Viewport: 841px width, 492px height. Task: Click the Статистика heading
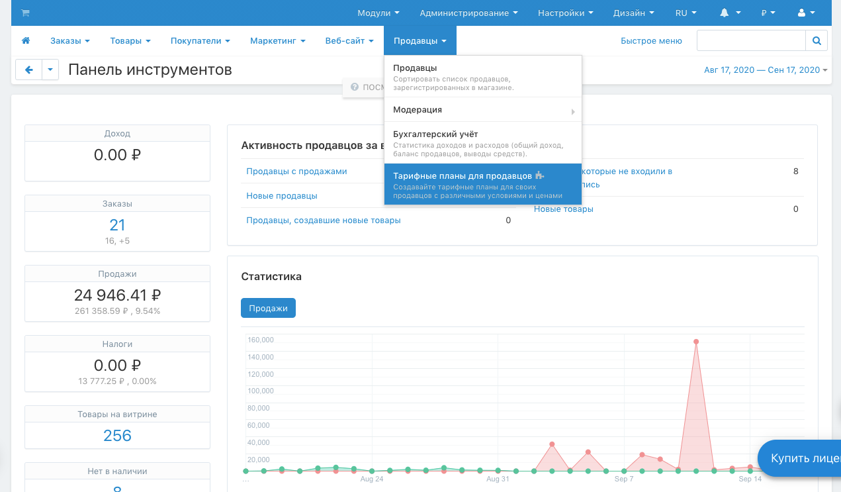pyautogui.click(x=271, y=277)
